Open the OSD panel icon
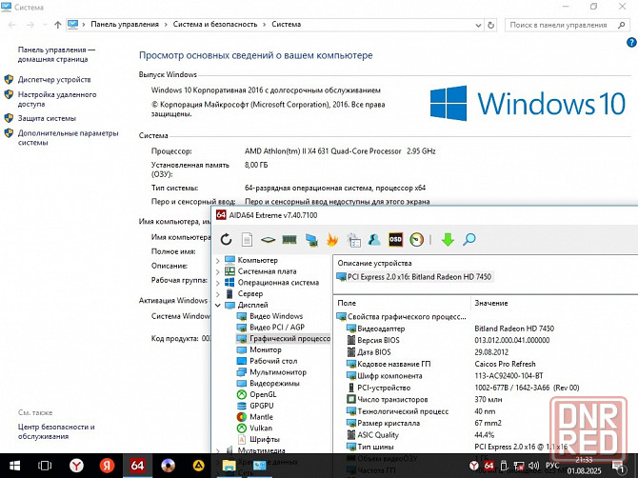The image size is (638, 478). [x=395, y=239]
